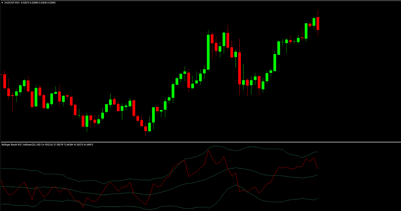Click the empty chart area right of last candle
Viewport: 401px width, 211px height.
[360, 75]
